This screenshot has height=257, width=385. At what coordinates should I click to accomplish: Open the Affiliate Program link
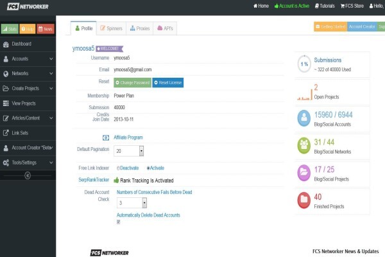[128, 137]
